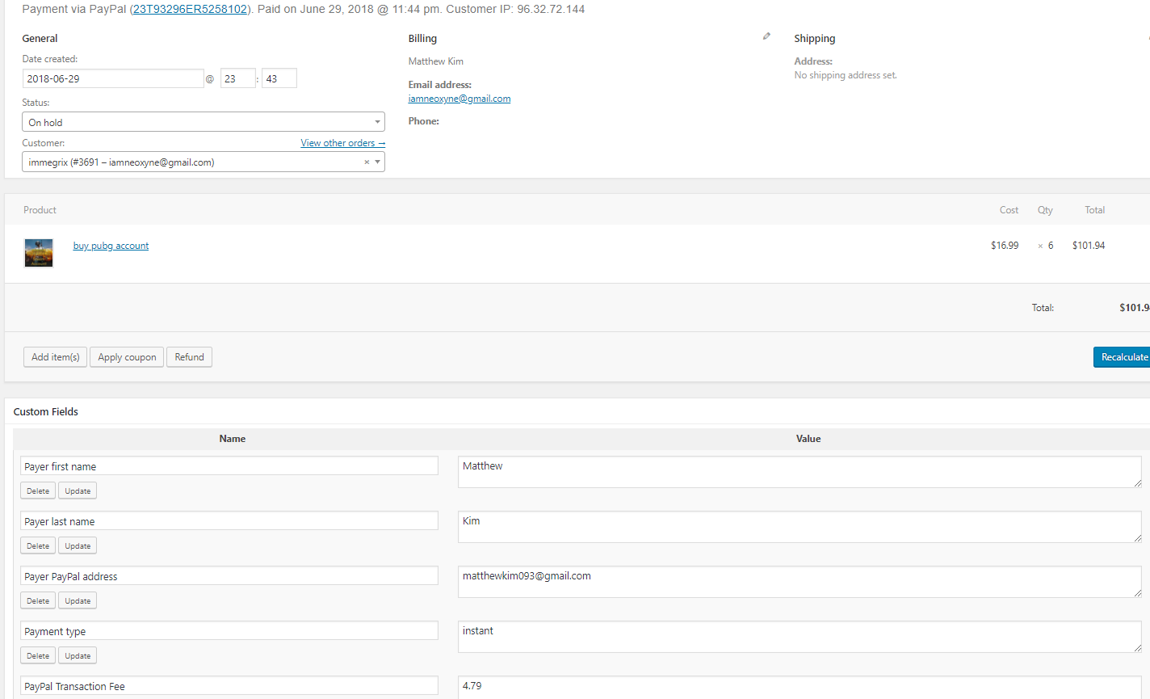This screenshot has height=699, width=1150.
Task: Click the matthewkim093@gmail.com value box
Action: (800, 582)
